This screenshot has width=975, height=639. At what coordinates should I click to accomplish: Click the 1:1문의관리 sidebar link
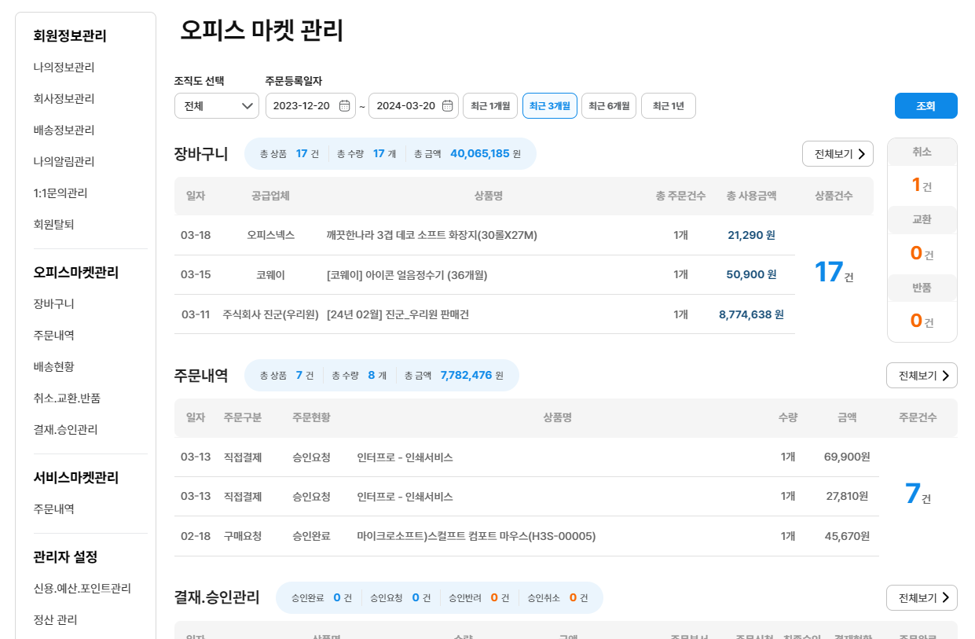pos(60,193)
